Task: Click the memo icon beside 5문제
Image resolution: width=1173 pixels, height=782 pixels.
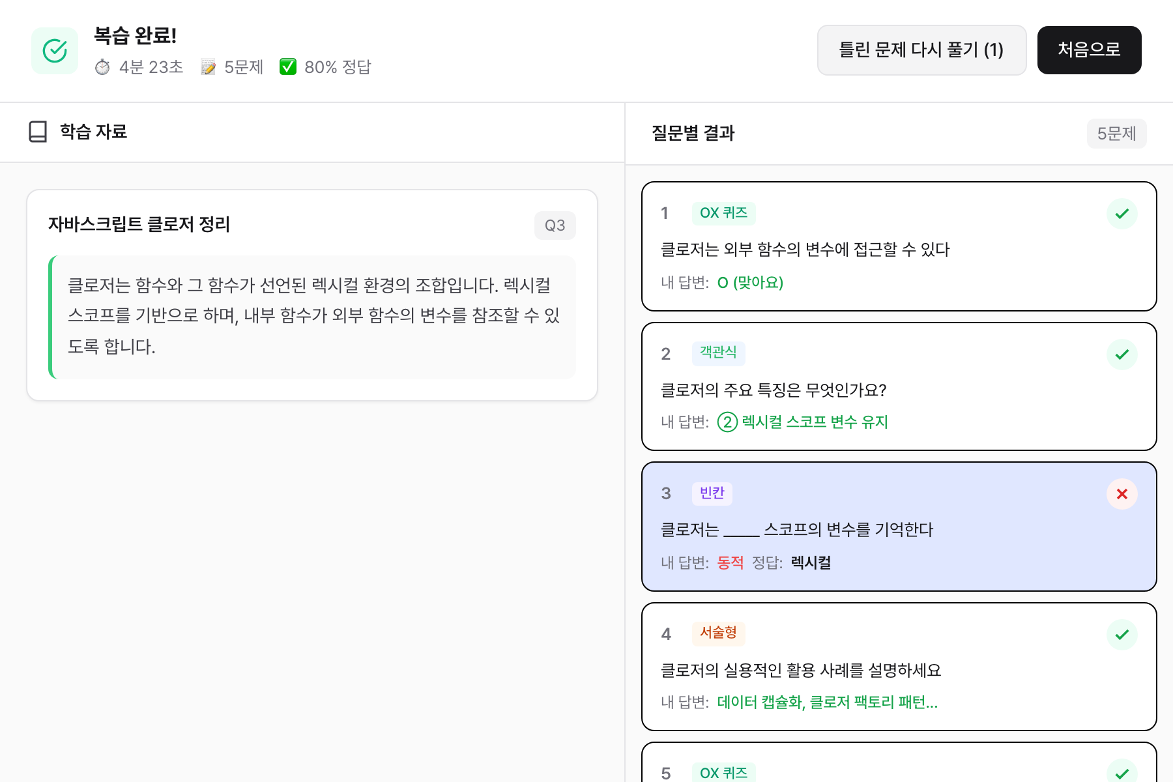Action: (x=209, y=67)
